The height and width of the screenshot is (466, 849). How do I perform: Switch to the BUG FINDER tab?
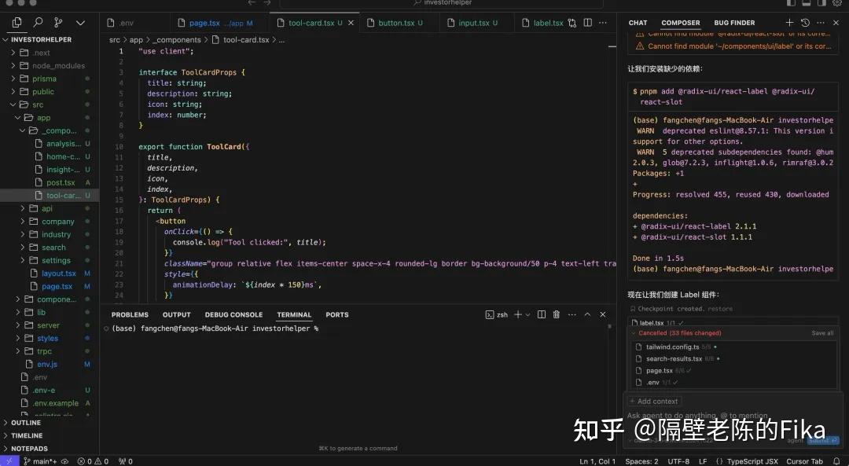click(735, 22)
